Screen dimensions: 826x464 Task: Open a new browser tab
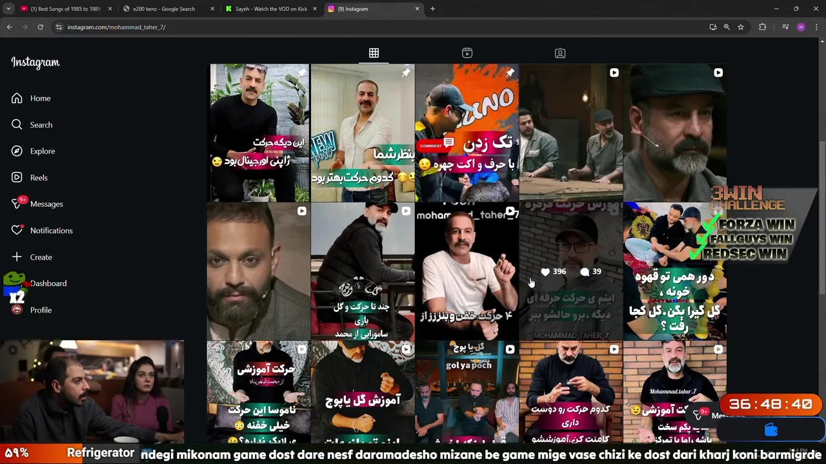tap(432, 9)
